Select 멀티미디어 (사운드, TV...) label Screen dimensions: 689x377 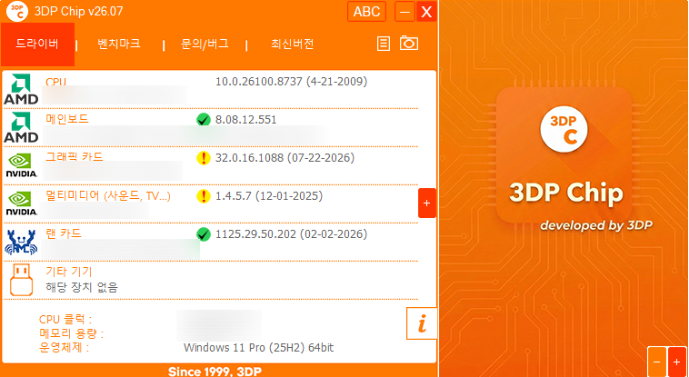click(108, 195)
